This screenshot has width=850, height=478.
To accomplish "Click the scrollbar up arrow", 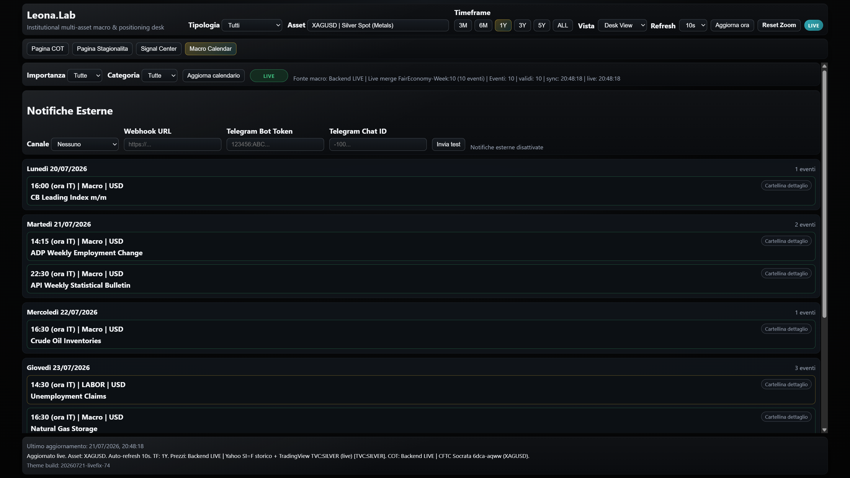I will (824, 66).
